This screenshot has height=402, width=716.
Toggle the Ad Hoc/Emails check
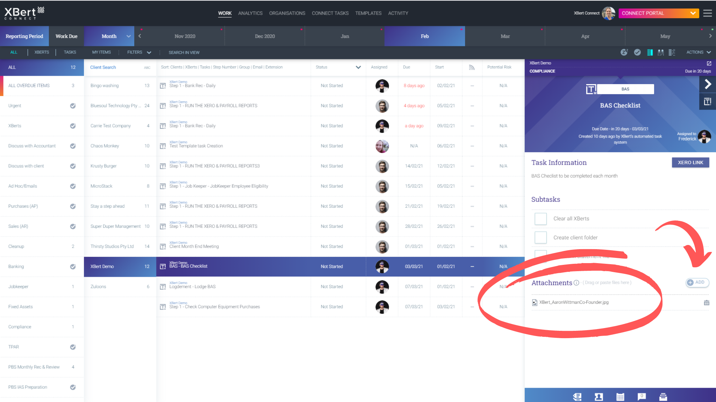click(73, 186)
